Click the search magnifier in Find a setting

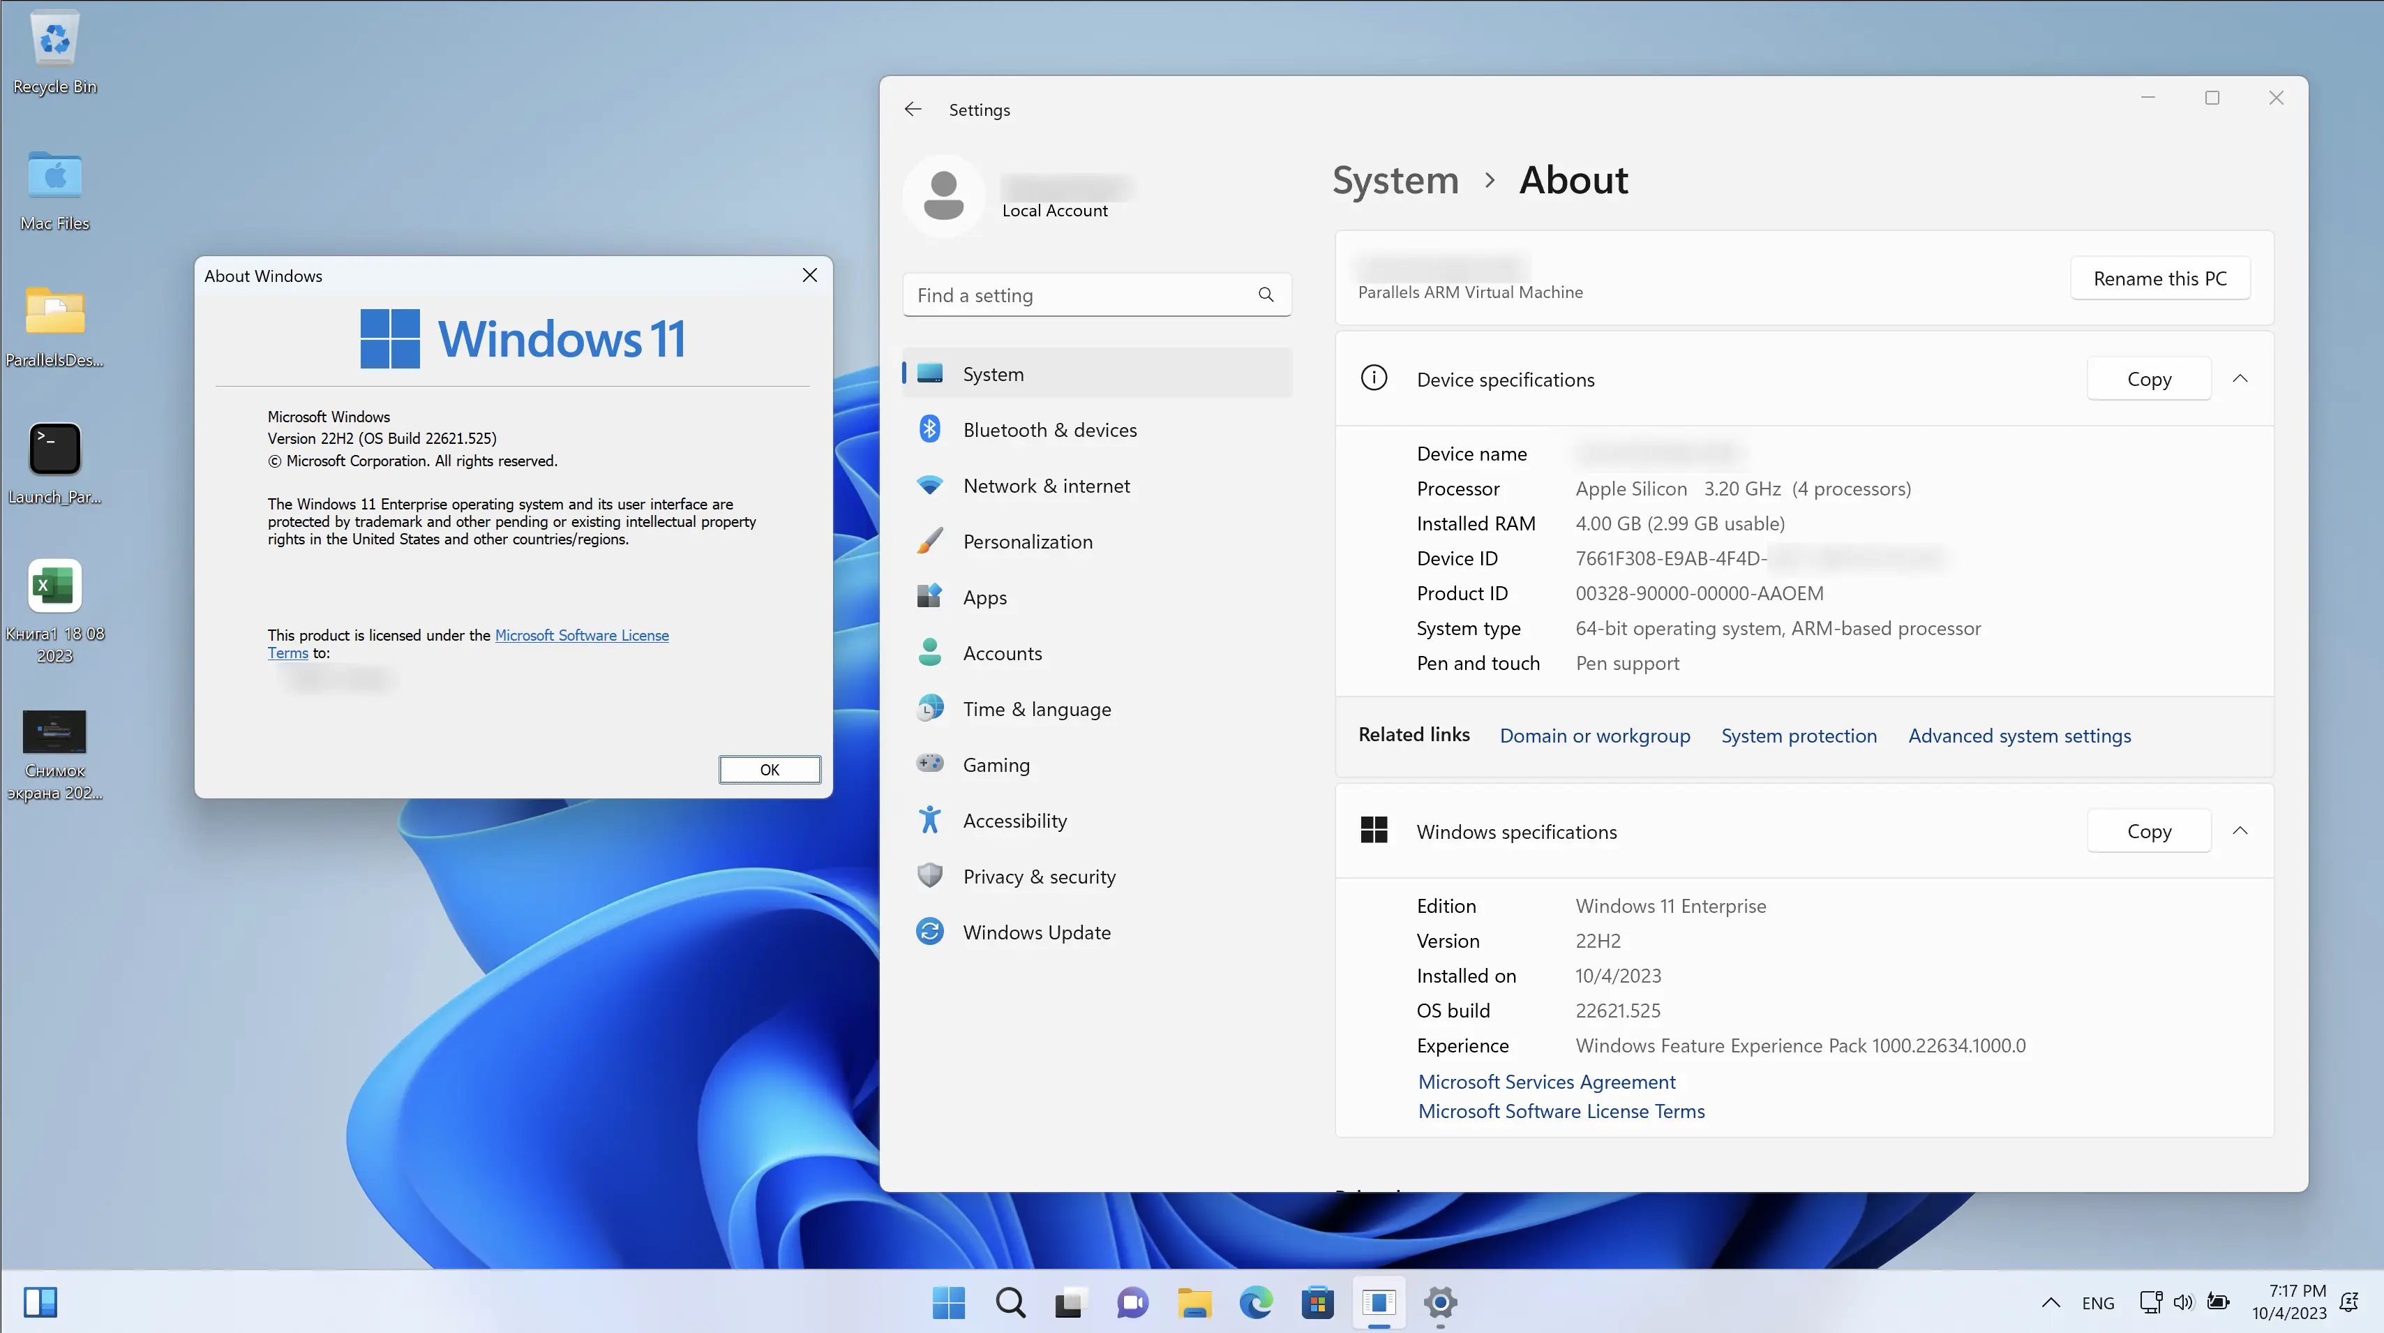click(x=1266, y=295)
